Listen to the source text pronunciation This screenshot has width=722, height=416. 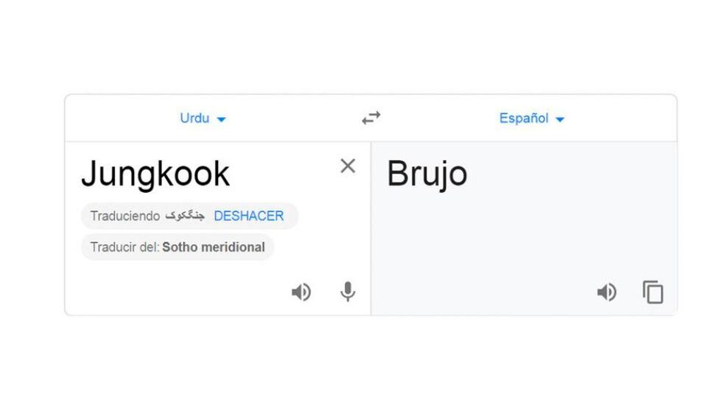[301, 292]
